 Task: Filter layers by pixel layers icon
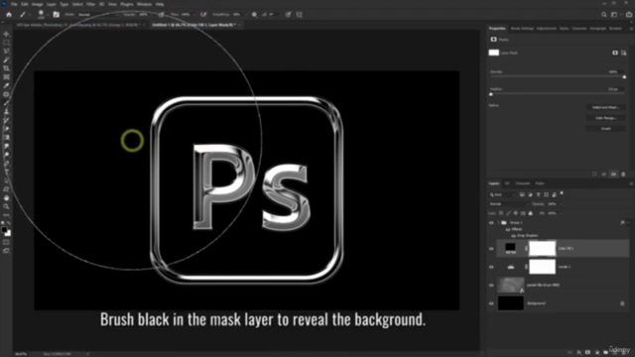522,194
